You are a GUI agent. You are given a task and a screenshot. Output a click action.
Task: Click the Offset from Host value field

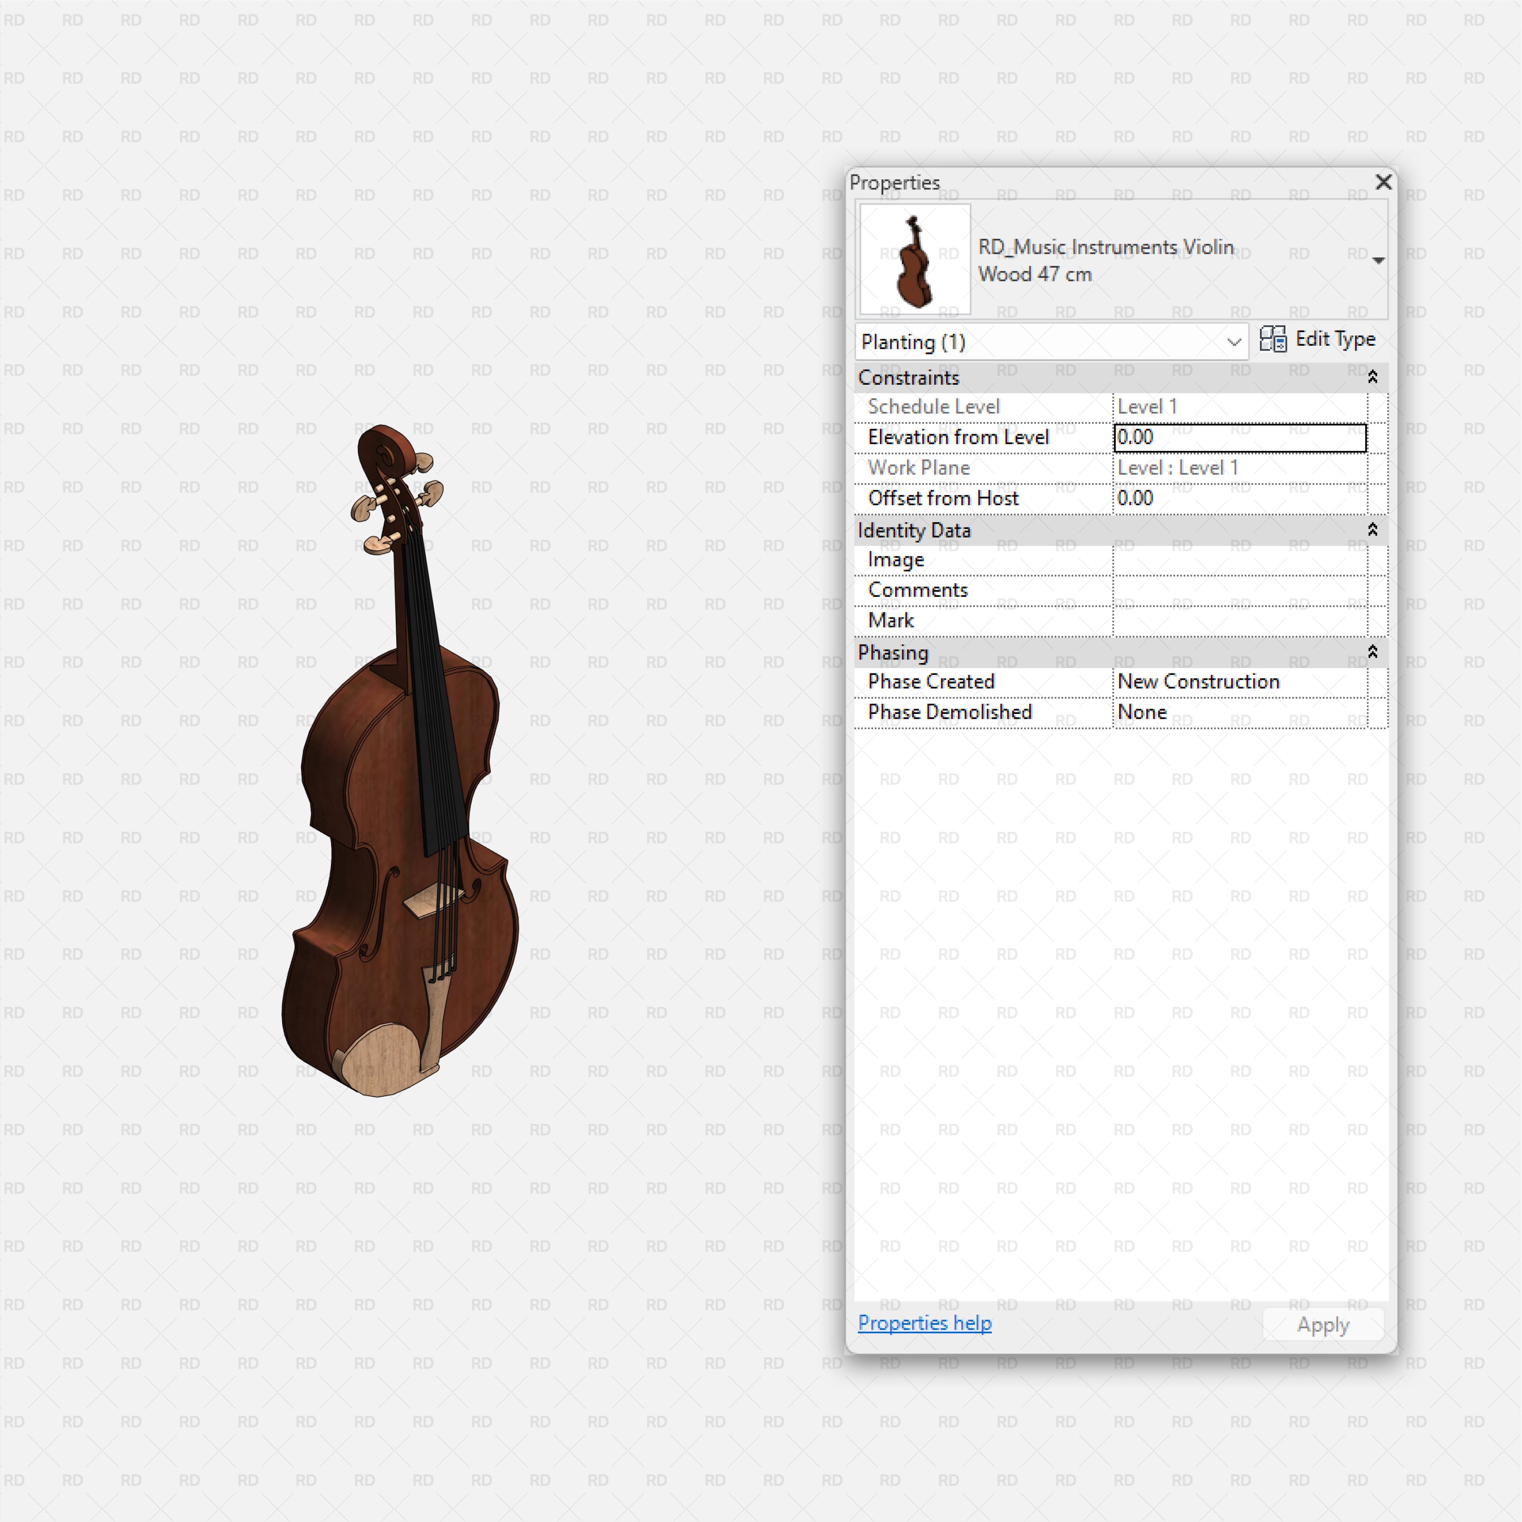click(1239, 498)
